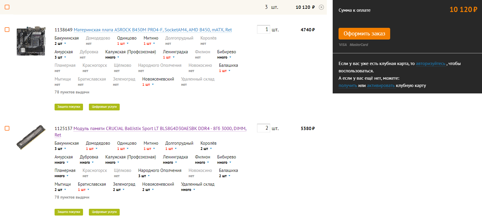Expand Королёв 2 шт stock for the memory
482x217 pixels.
(206, 149)
